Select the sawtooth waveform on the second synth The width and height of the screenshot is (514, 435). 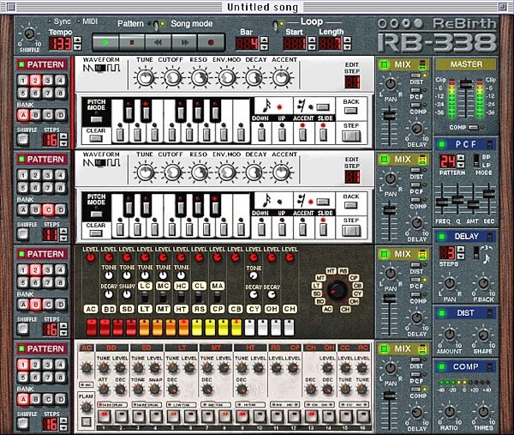[88, 163]
